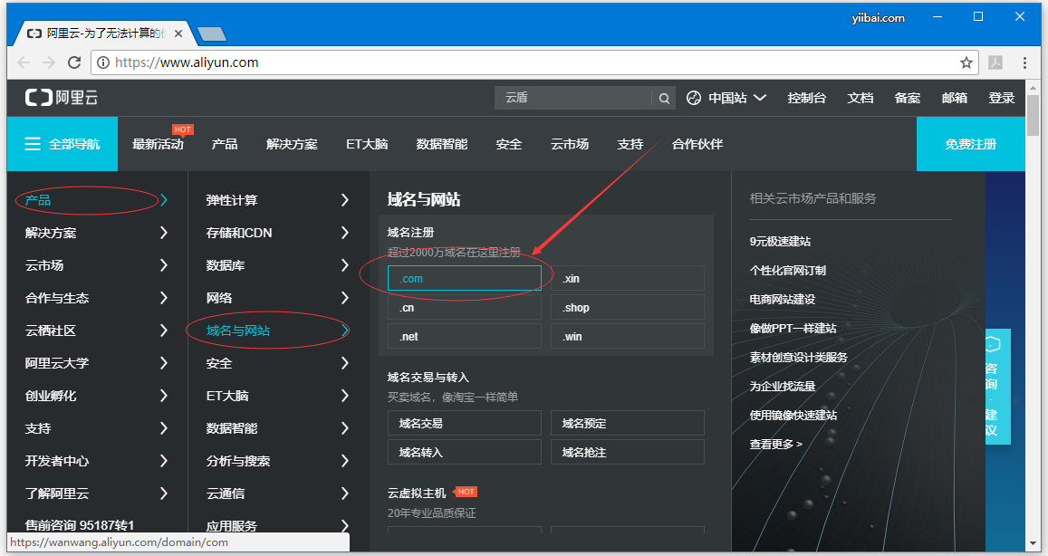Open the 9元极速建站 link
This screenshot has height=556, width=1048.
[780, 242]
